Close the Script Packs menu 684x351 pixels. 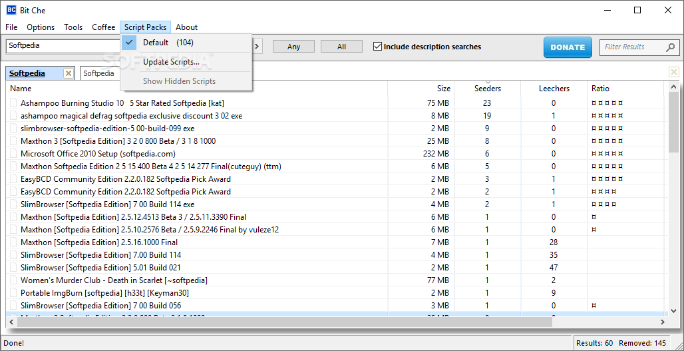tap(145, 27)
